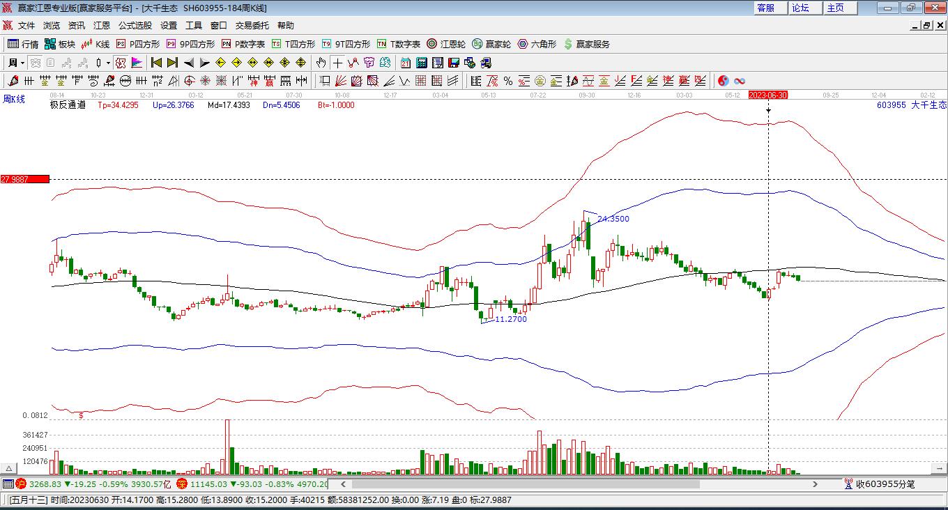The height and width of the screenshot is (510, 948).
Task: Select the hand pan tool
Action: (x=321, y=63)
